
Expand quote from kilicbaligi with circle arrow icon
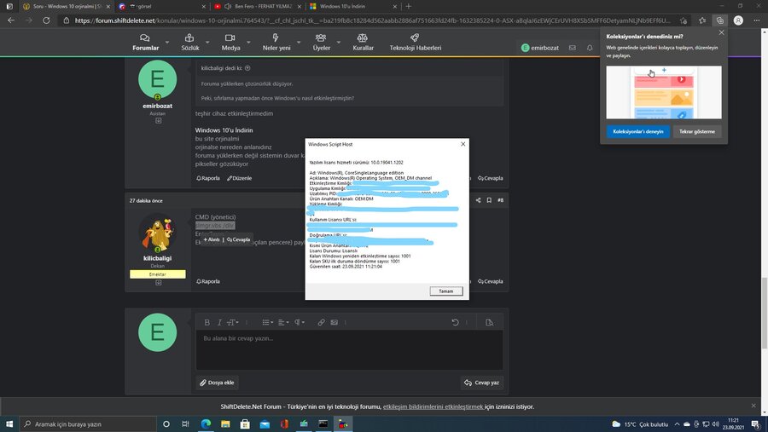pos(247,68)
